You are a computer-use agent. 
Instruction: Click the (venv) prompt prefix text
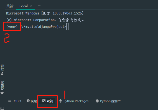click(x=12, y=27)
